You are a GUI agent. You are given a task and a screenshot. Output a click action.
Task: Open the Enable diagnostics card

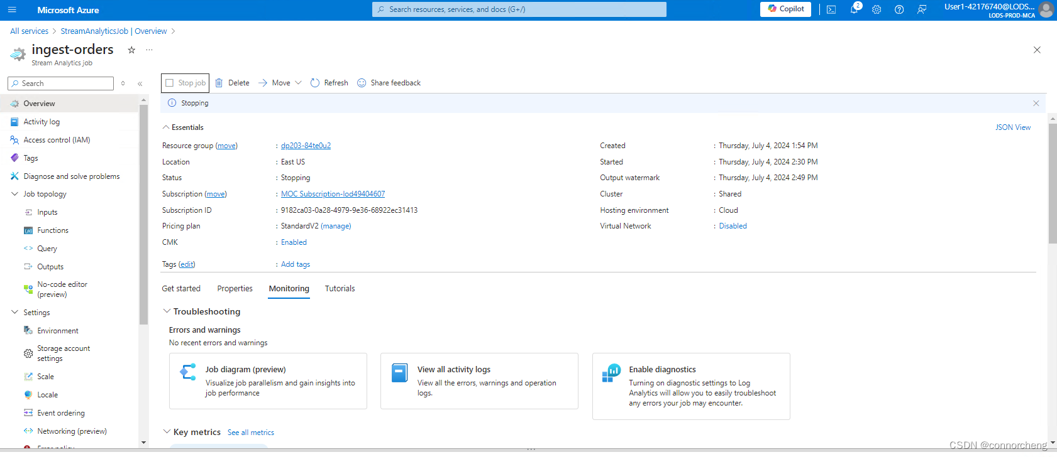point(691,386)
